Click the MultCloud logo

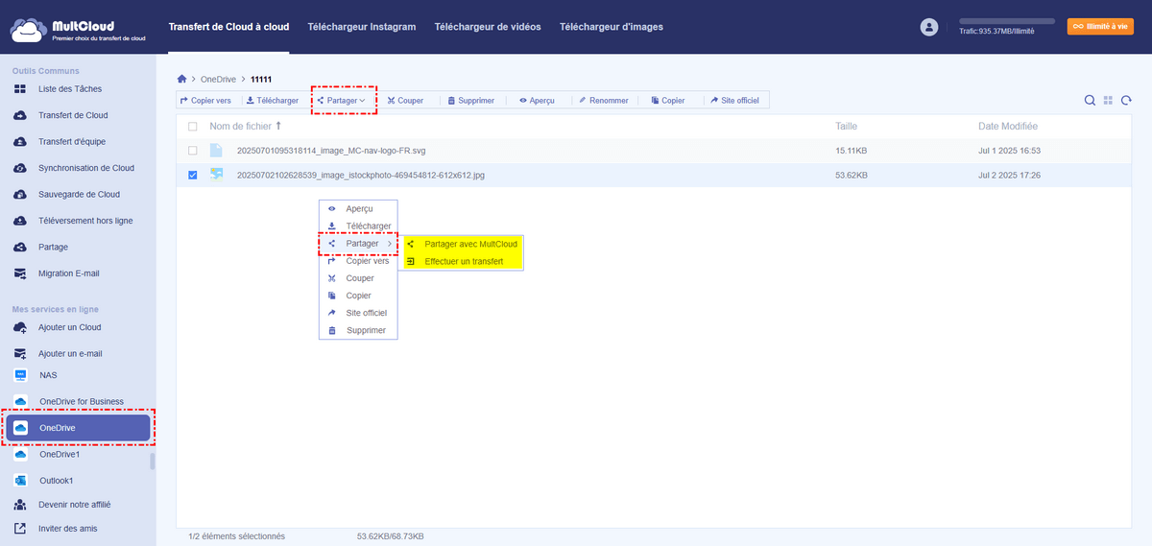click(78, 28)
